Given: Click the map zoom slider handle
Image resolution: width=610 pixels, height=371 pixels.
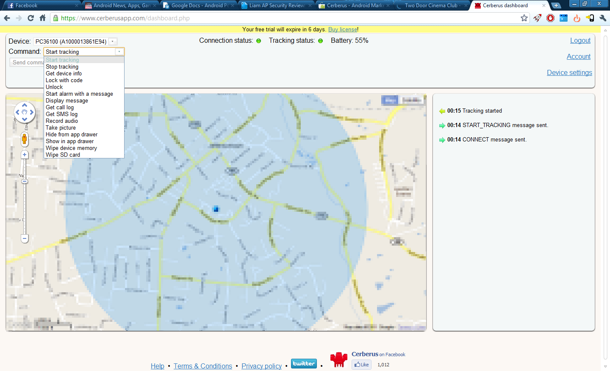Looking at the screenshot, I should point(24,181).
